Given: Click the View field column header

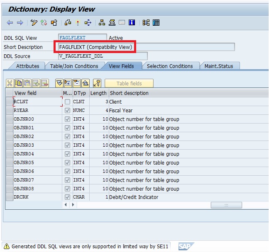Looking at the screenshot, I should (37, 93).
